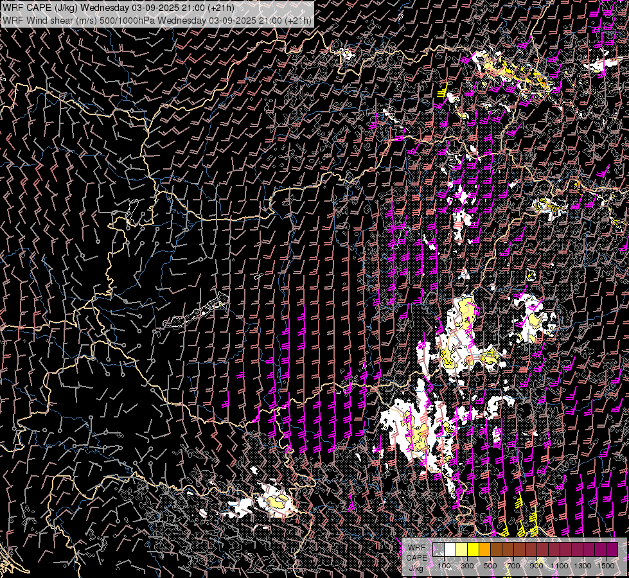
Task: Click the 700 legend value
Action: 513,566
